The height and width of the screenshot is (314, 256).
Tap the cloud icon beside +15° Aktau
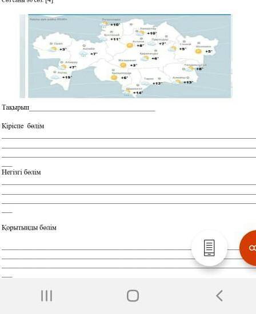(x=55, y=77)
